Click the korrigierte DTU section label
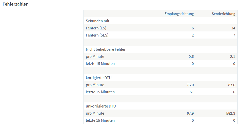 pos(99,78)
